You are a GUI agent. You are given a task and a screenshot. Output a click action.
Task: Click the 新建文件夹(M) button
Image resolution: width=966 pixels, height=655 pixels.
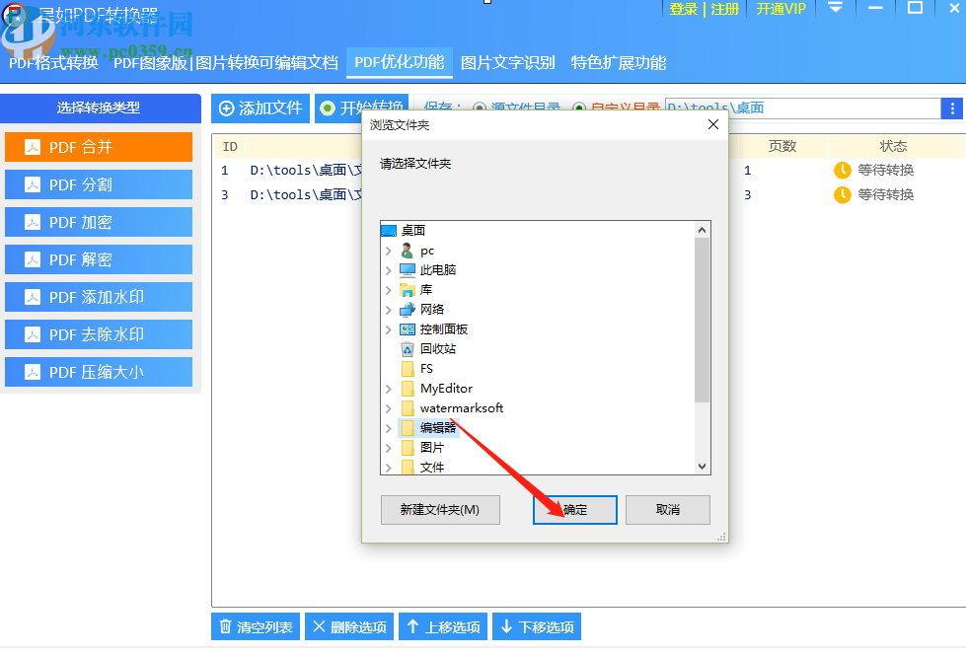tap(440, 509)
